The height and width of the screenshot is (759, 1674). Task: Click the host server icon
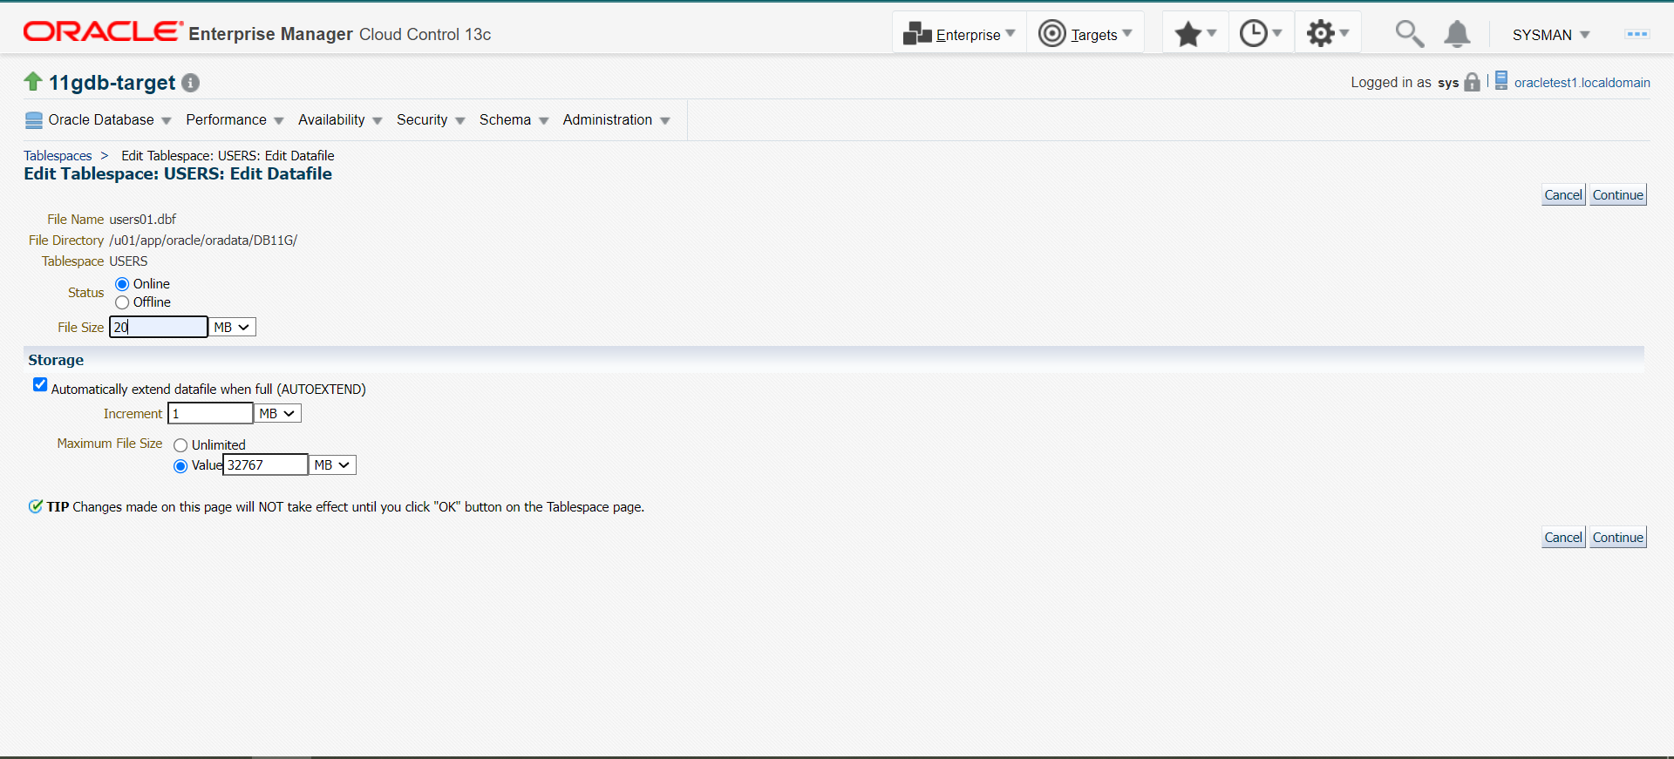click(x=1501, y=81)
